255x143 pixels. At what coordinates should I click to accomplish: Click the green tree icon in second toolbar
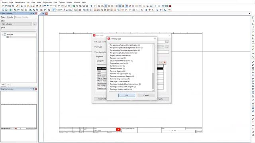[x=11, y=10]
